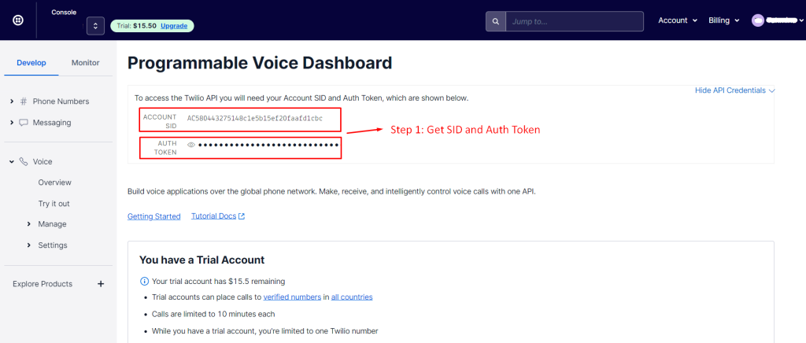This screenshot has width=806, height=343.
Task: Click the user avatar icon
Action: click(x=758, y=20)
